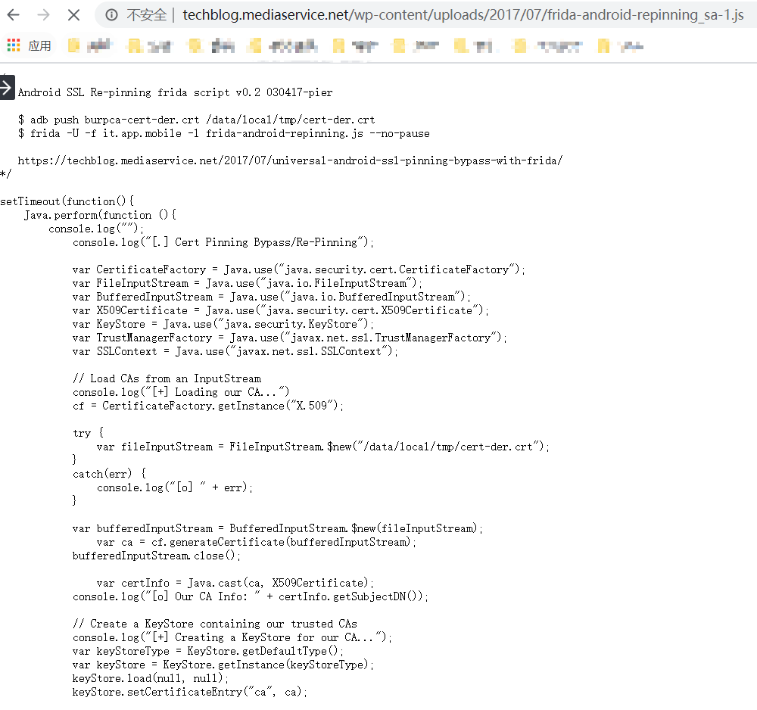Stop loading the page with the X button
Screen dimensions: 757x710
(74, 15)
